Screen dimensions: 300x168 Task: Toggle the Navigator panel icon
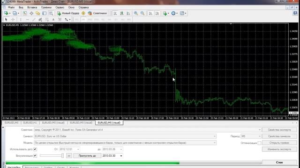point(37,13)
